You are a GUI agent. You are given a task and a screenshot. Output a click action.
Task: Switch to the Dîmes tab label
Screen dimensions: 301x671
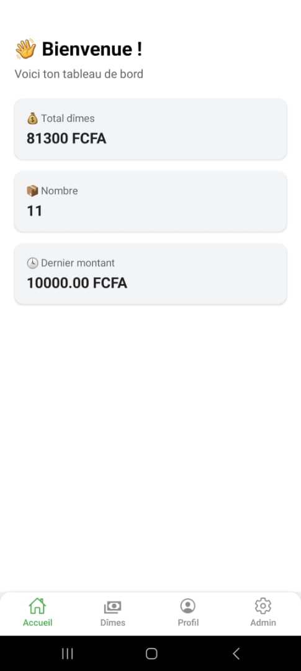click(x=113, y=623)
